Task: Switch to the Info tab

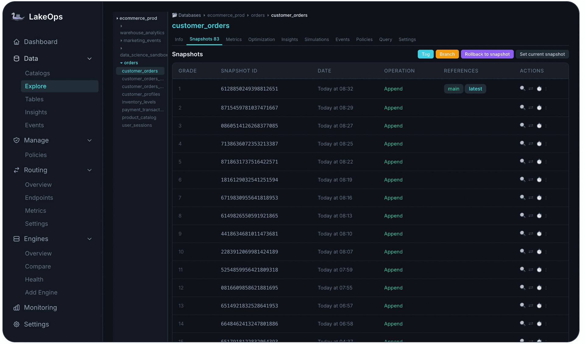Action: click(x=179, y=39)
